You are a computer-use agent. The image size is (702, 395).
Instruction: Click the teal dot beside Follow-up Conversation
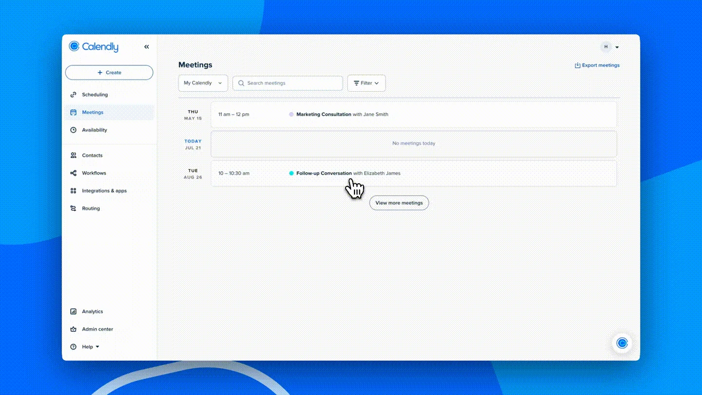(292, 173)
